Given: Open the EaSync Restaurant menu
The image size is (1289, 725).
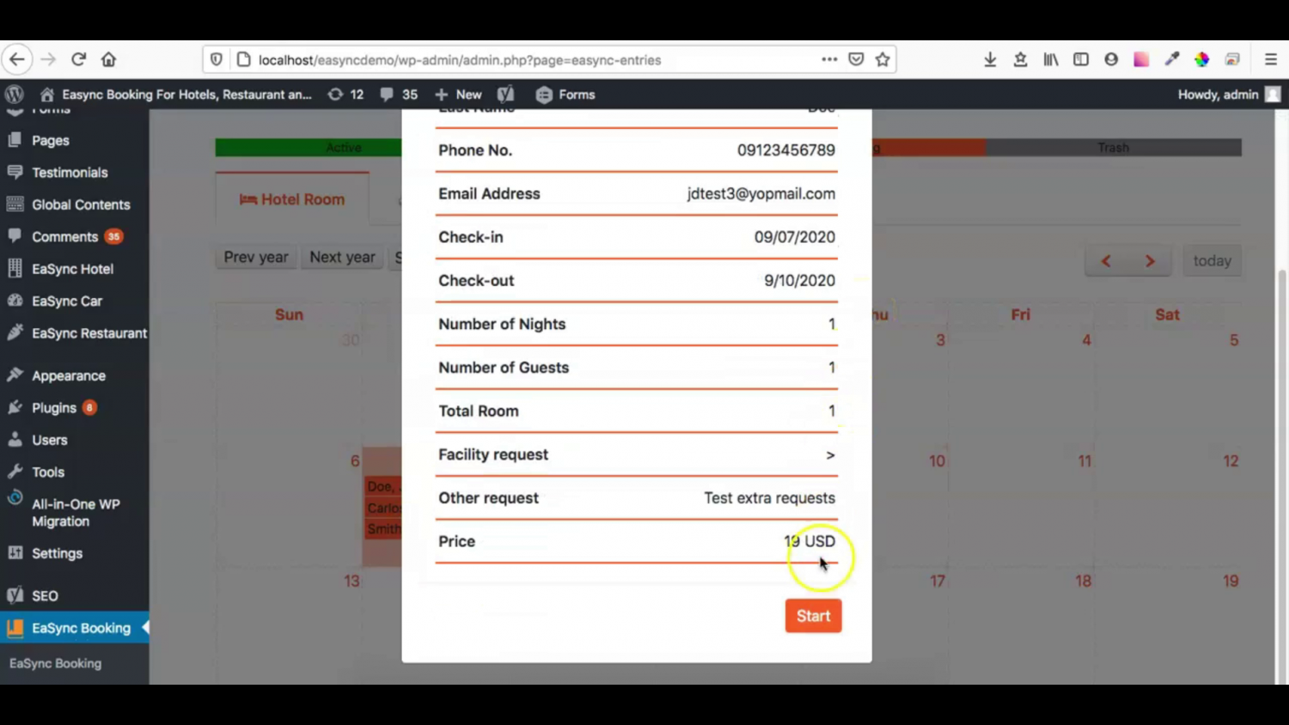Looking at the screenshot, I should click(89, 333).
